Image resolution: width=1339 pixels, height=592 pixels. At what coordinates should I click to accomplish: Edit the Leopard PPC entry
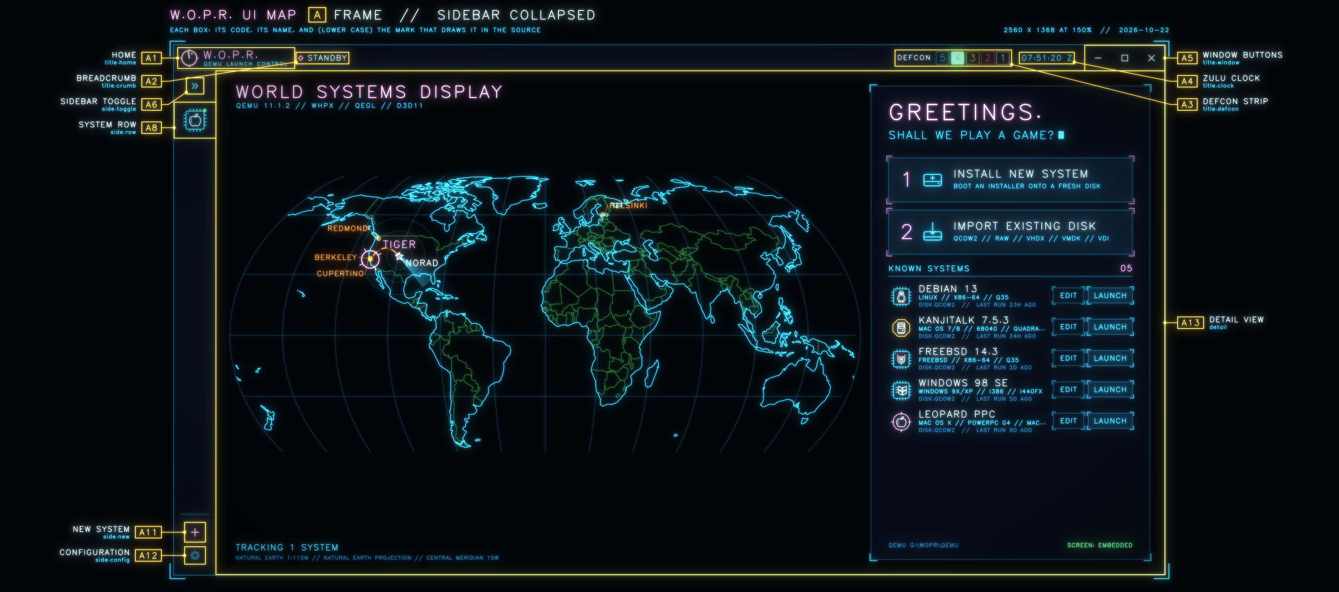tap(1068, 421)
